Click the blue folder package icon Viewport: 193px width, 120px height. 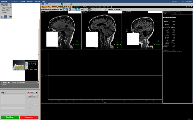tap(47, 4)
